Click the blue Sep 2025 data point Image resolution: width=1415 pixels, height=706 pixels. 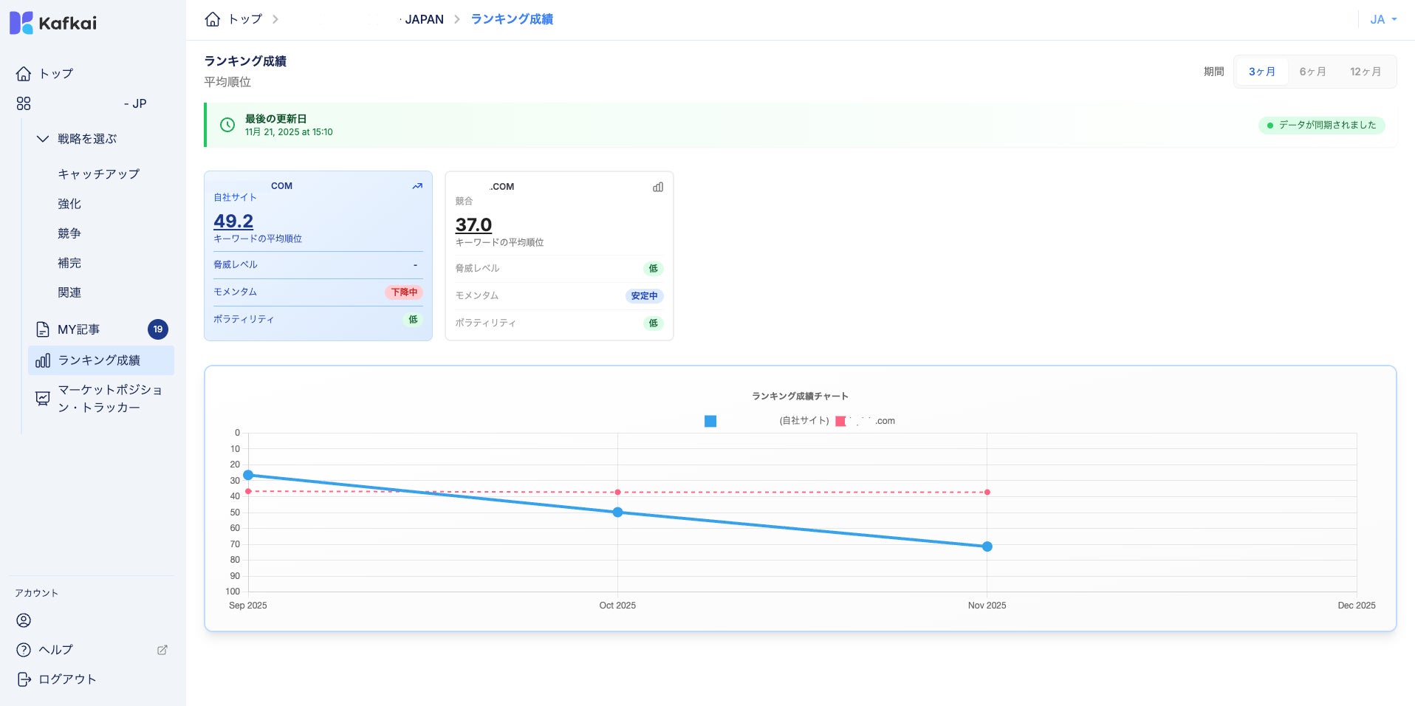[248, 475]
